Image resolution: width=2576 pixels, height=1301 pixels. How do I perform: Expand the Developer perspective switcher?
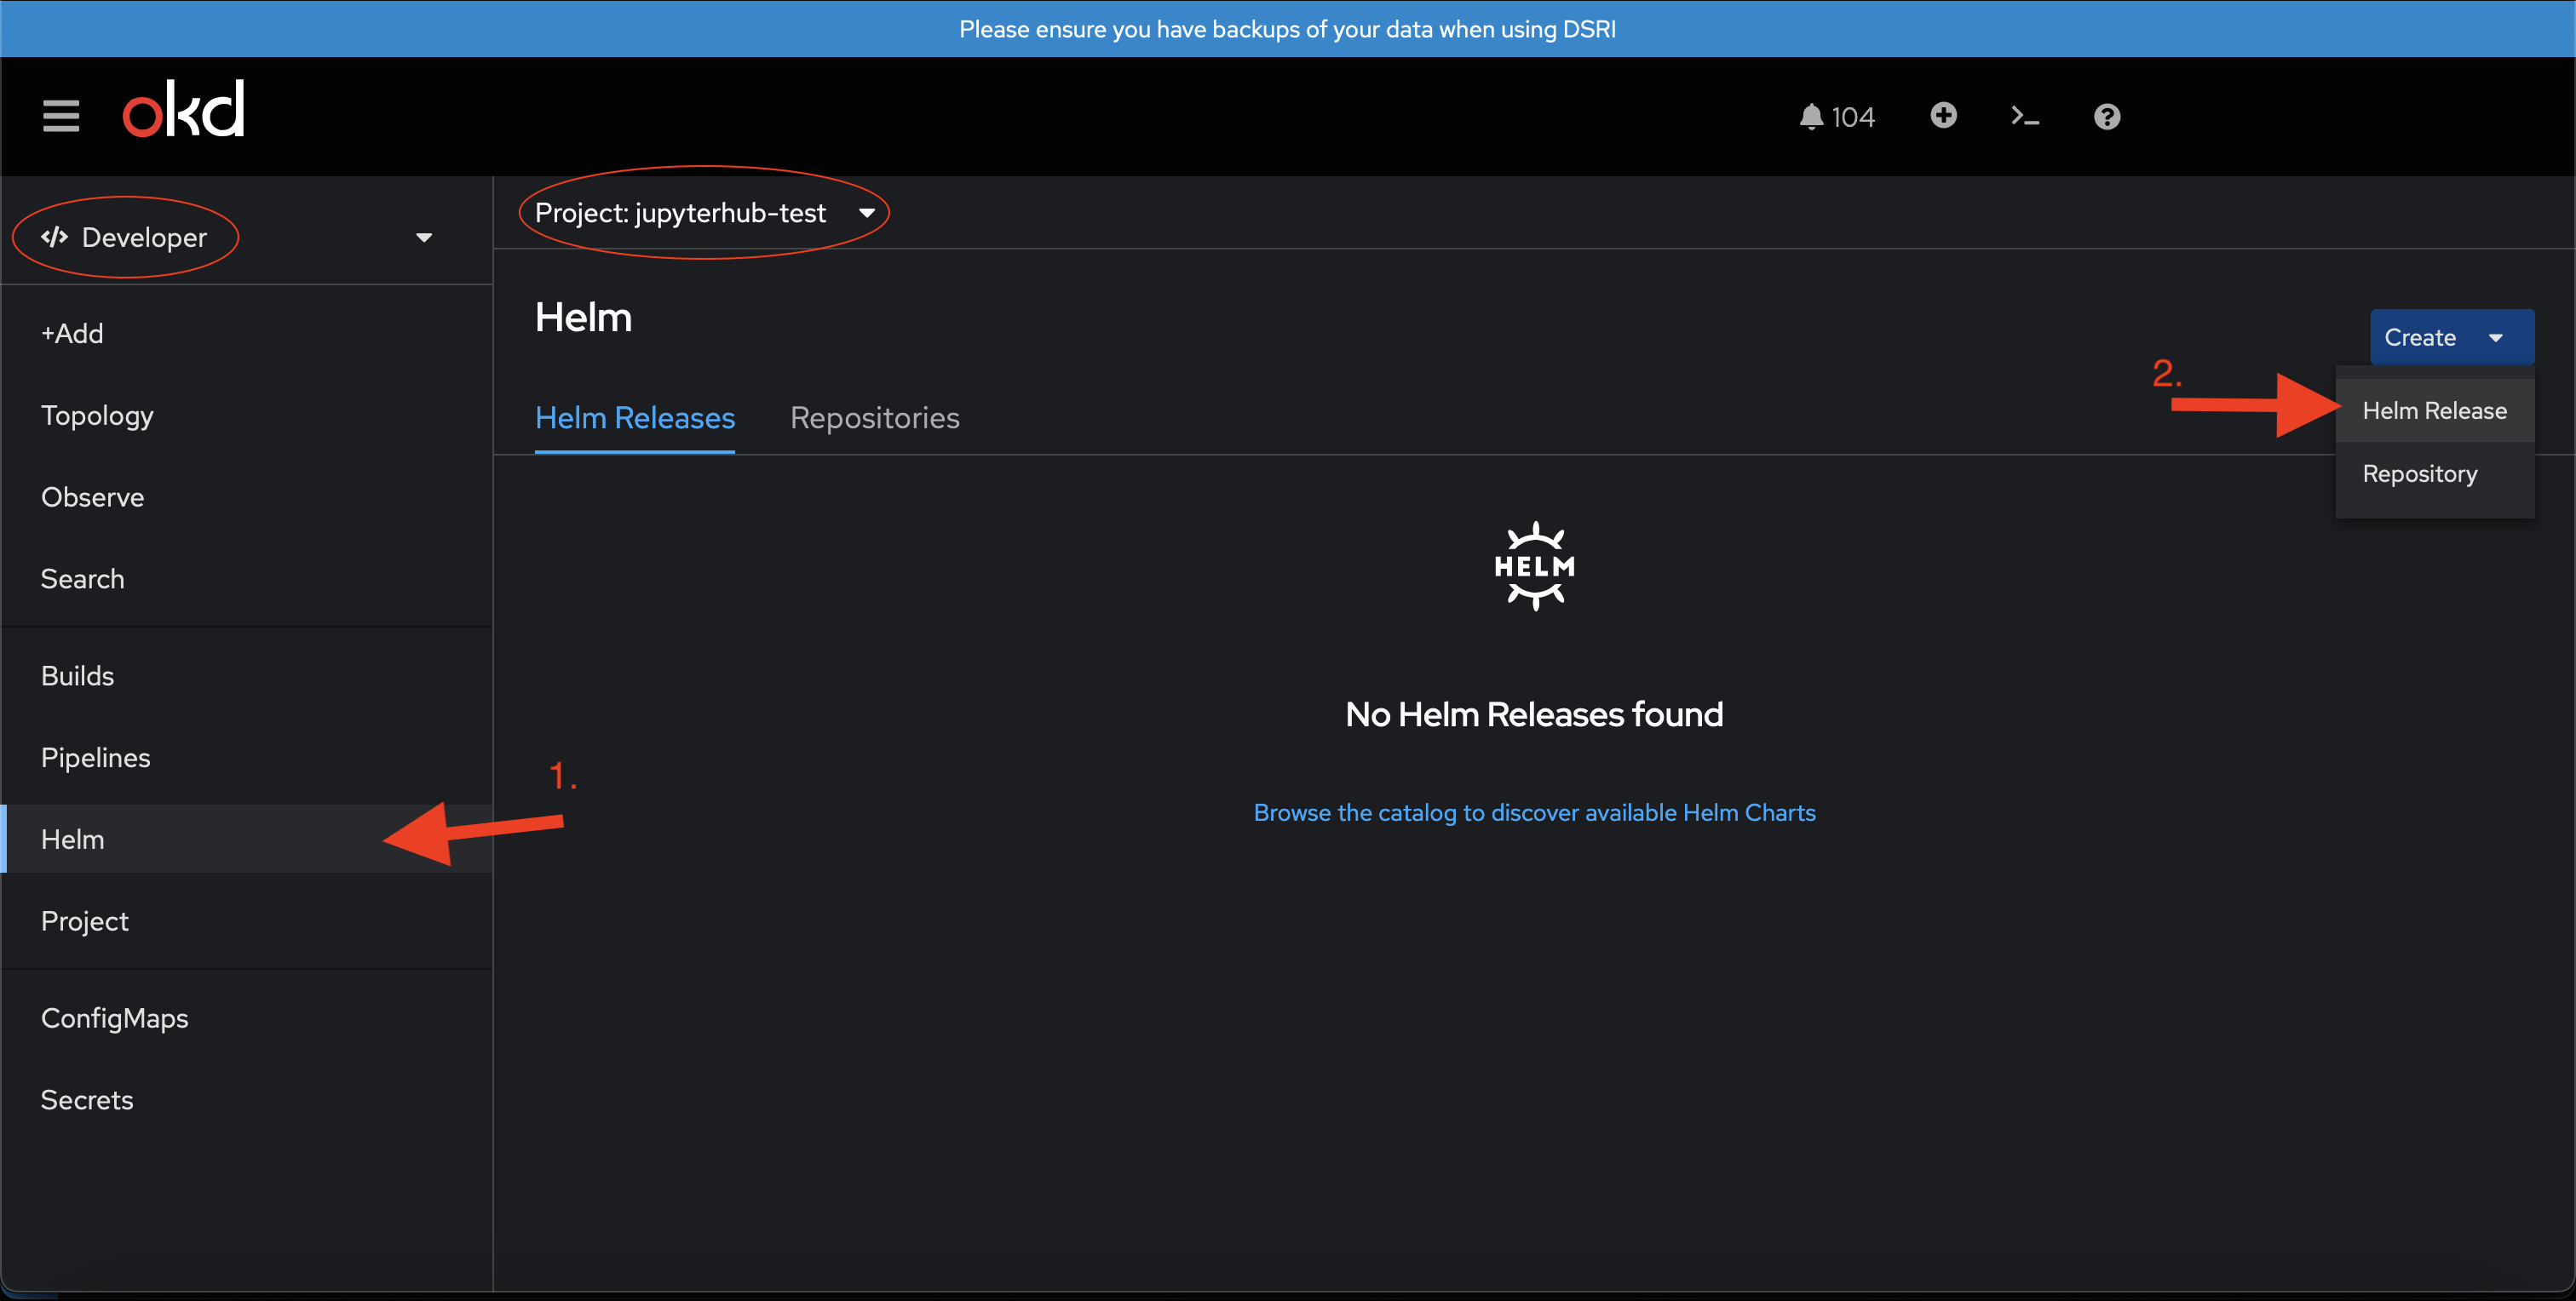point(237,238)
